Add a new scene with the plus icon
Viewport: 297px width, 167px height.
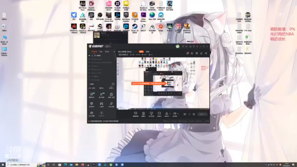[114, 52]
